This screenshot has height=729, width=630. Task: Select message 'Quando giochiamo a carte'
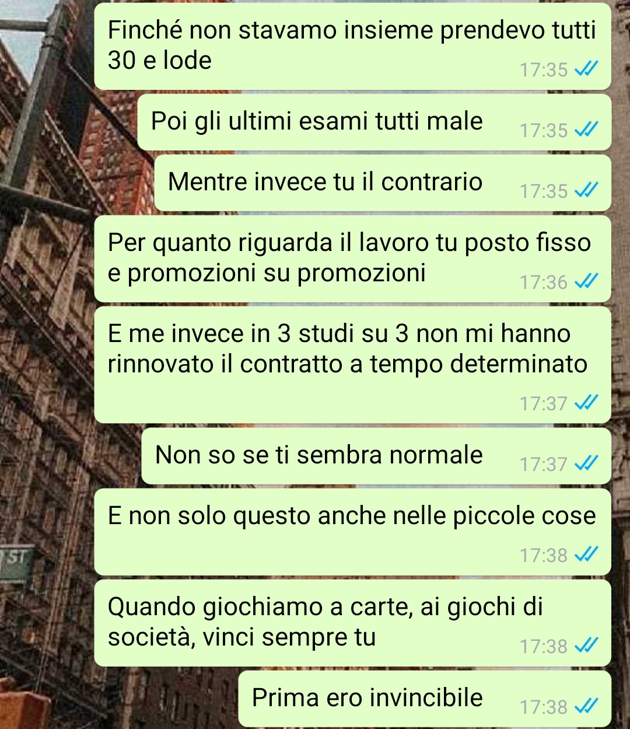coord(352,623)
